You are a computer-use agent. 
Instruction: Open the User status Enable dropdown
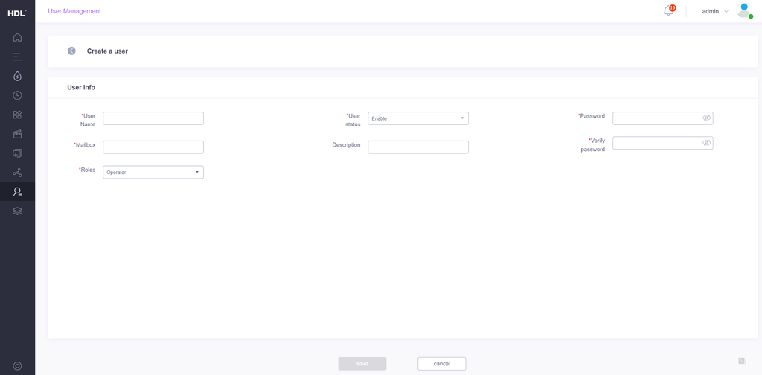[418, 118]
